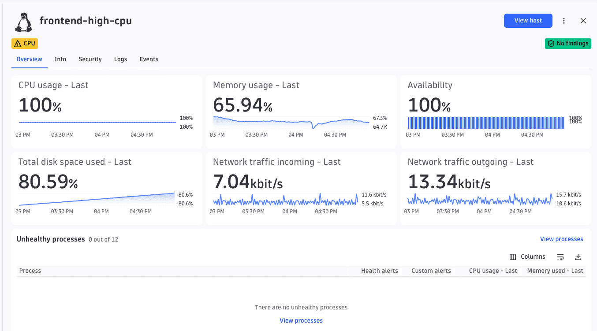Sort by CPU usage - Last column
The image size is (597, 331).
tap(493, 271)
